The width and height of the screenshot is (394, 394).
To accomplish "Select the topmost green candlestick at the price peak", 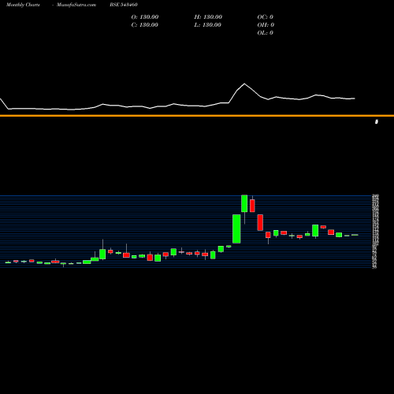I will [x=244, y=203].
